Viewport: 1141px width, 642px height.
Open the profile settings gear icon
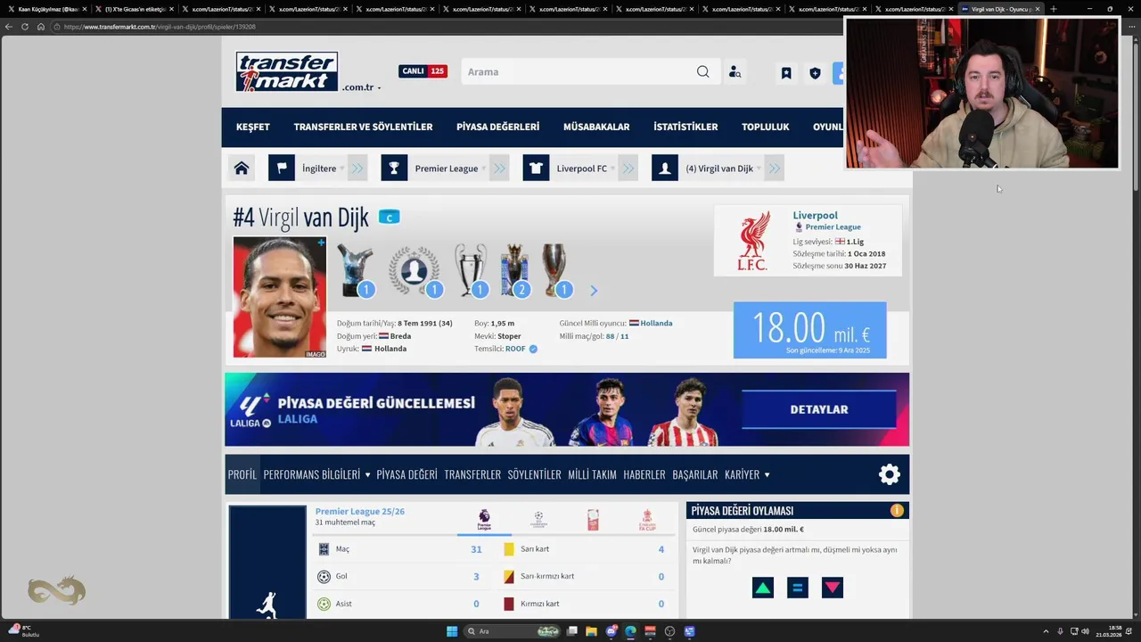click(x=890, y=474)
